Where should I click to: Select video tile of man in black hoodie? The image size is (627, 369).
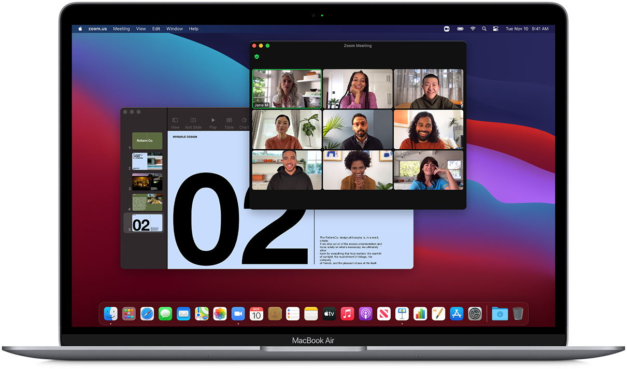[x=287, y=170]
